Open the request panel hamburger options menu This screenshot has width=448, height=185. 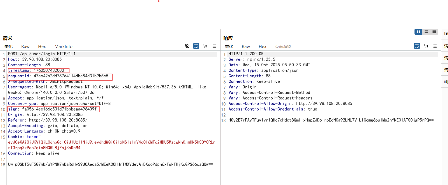tap(214, 46)
